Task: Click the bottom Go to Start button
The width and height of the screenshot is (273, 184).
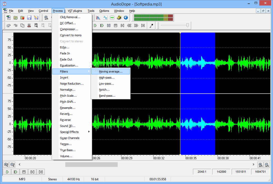Action: pos(32,172)
